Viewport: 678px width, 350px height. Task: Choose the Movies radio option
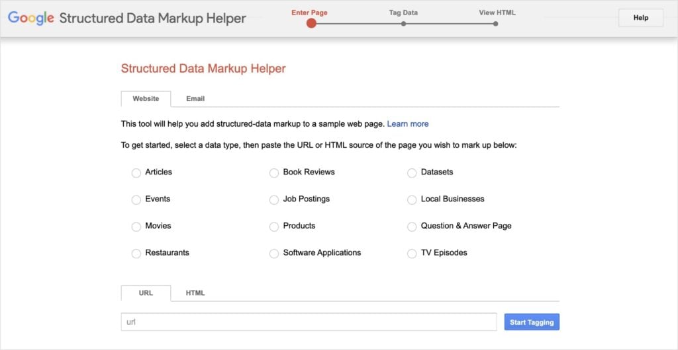136,227
